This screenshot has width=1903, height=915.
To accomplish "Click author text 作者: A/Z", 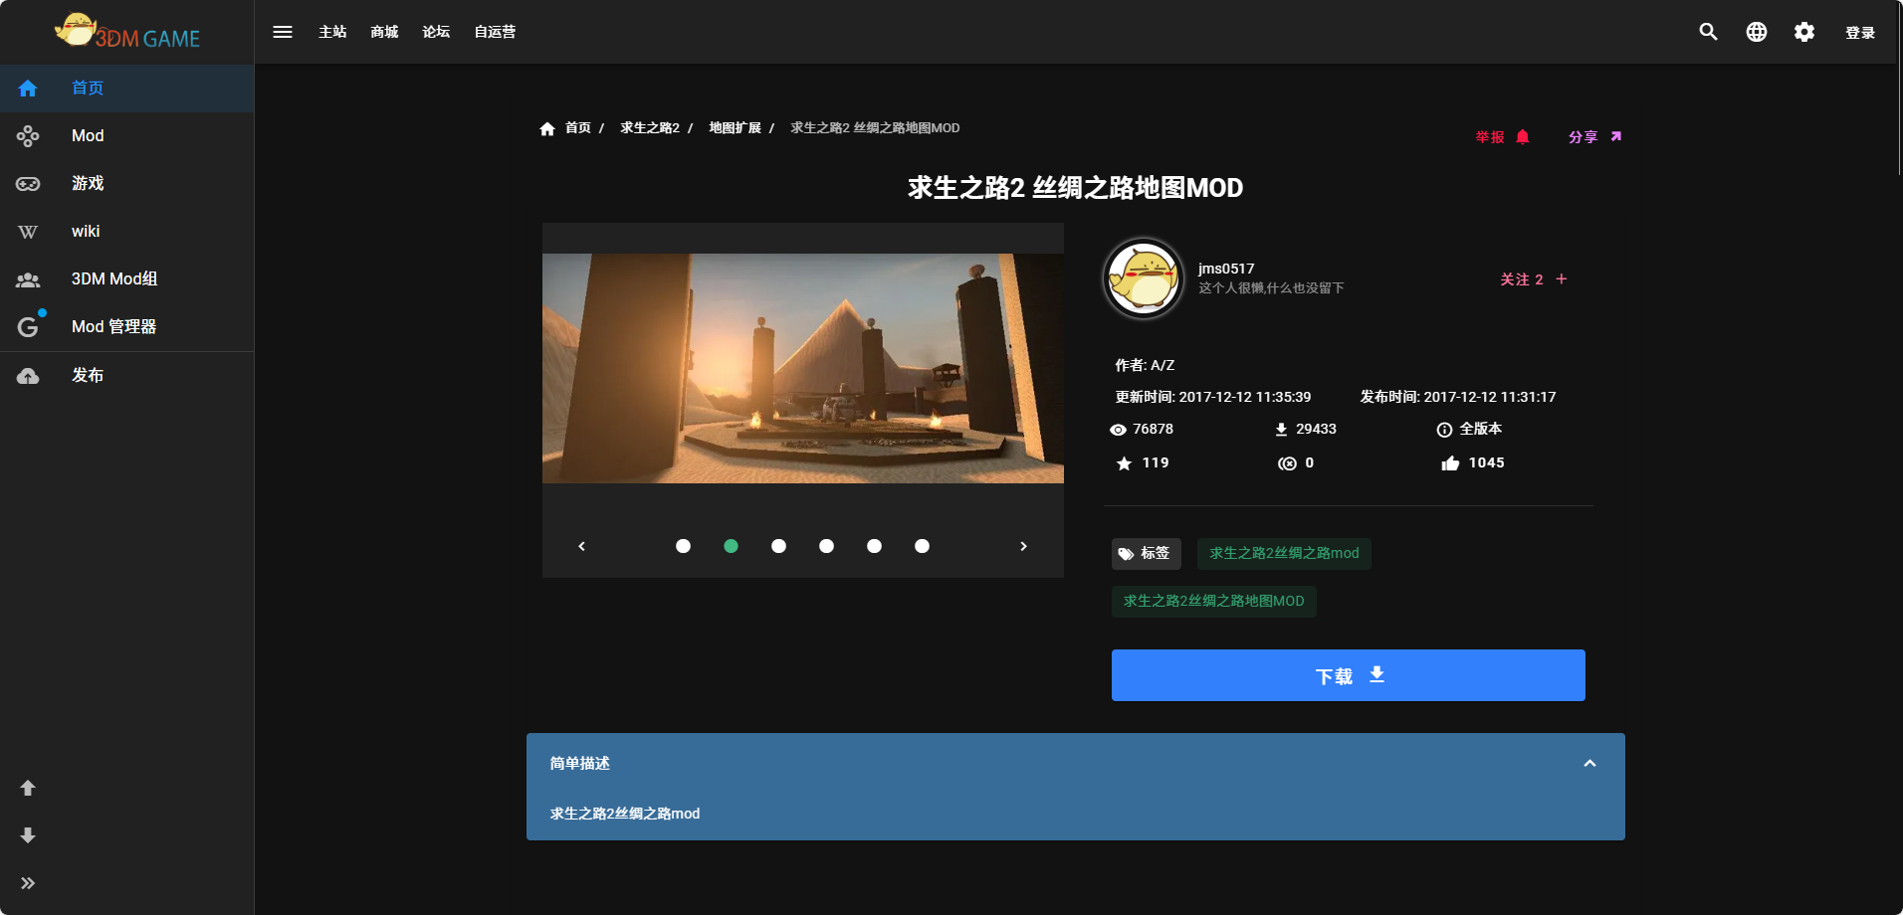I will point(1145,365).
